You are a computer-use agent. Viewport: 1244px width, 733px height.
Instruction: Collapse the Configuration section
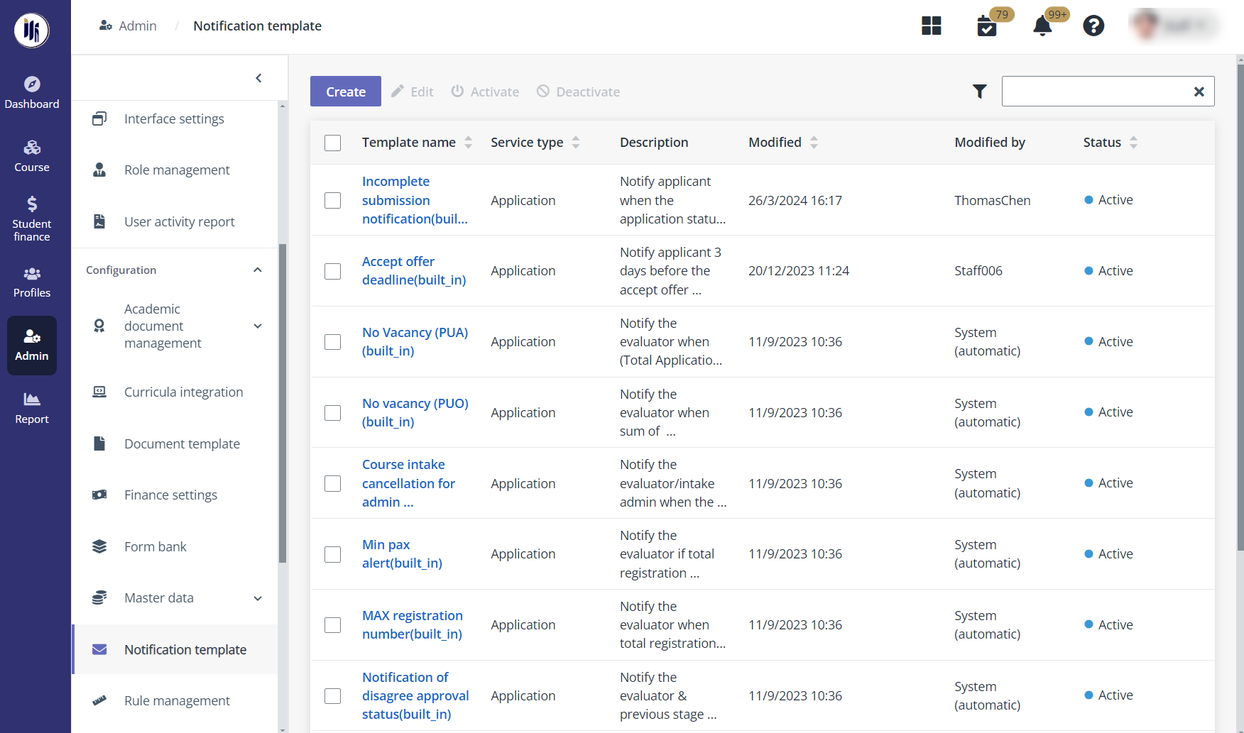coord(258,270)
